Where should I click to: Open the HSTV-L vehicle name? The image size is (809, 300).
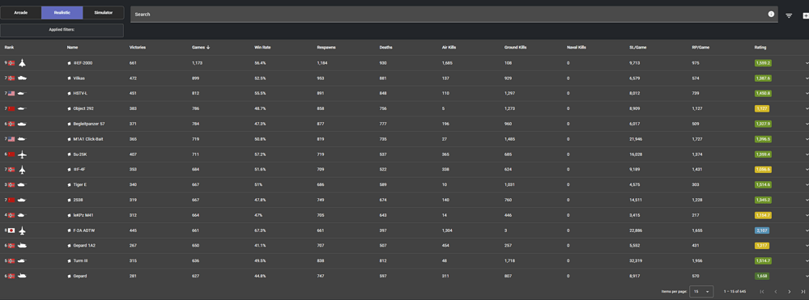click(x=79, y=93)
